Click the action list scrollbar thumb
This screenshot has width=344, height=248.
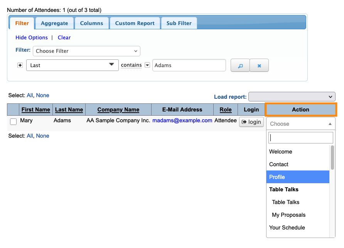coord(332,158)
